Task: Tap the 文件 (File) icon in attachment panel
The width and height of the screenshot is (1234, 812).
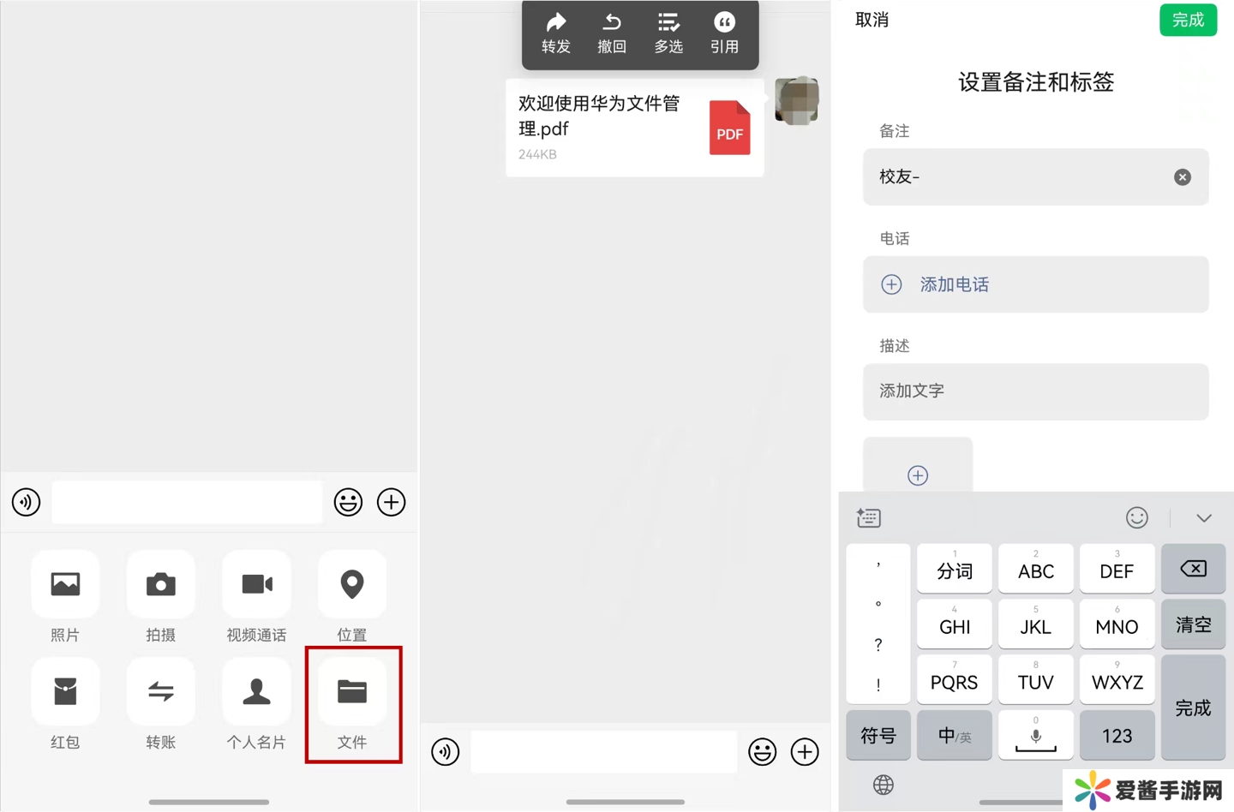Action: 352,692
